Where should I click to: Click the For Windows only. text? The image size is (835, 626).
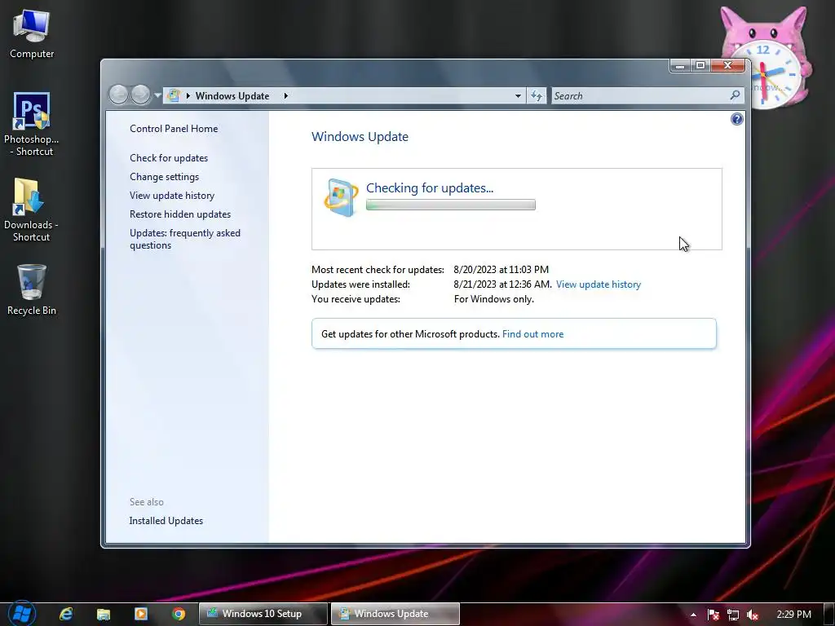pos(493,299)
